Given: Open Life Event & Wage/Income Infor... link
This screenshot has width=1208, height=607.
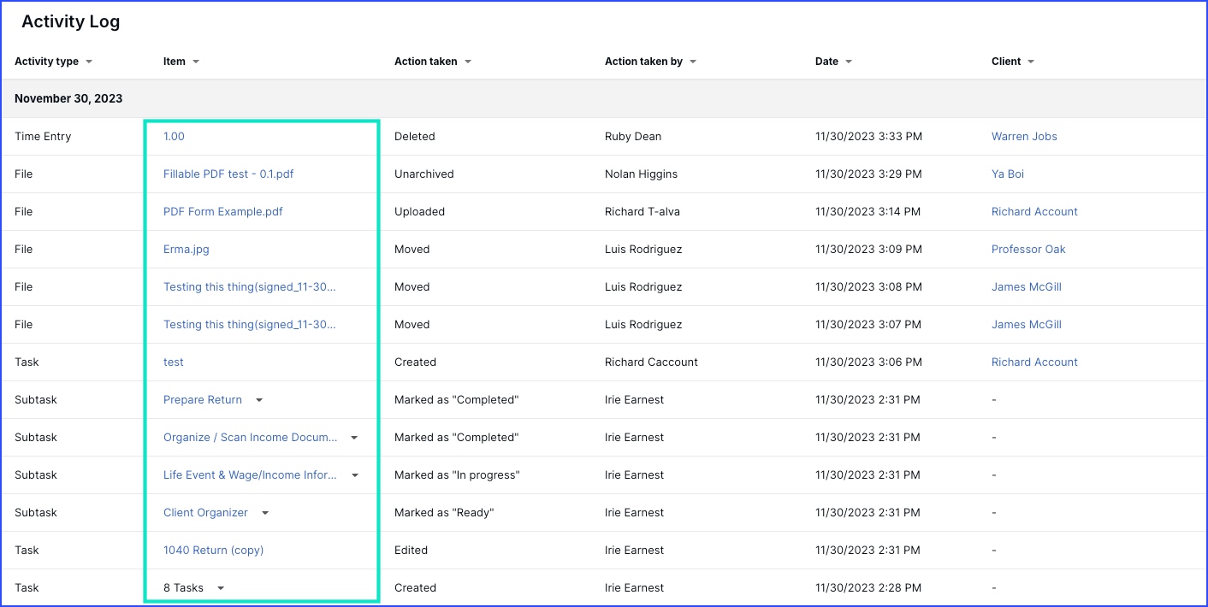Looking at the screenshot, I should 251,475.
